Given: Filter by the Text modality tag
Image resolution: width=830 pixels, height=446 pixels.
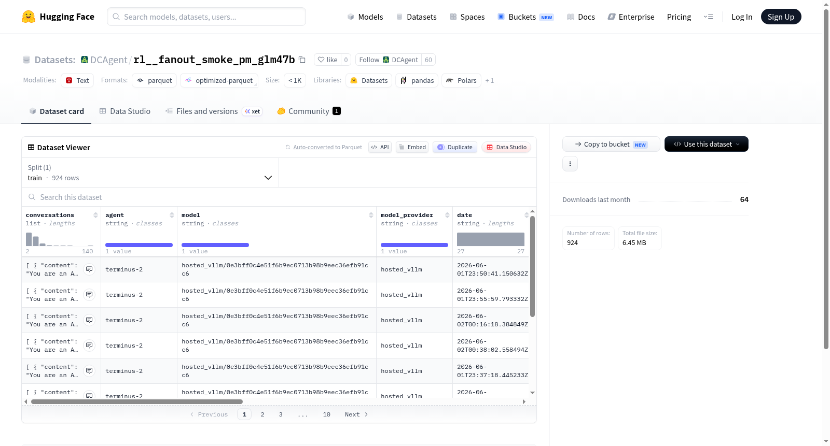Looking at the screenshot, I should 77,80.
